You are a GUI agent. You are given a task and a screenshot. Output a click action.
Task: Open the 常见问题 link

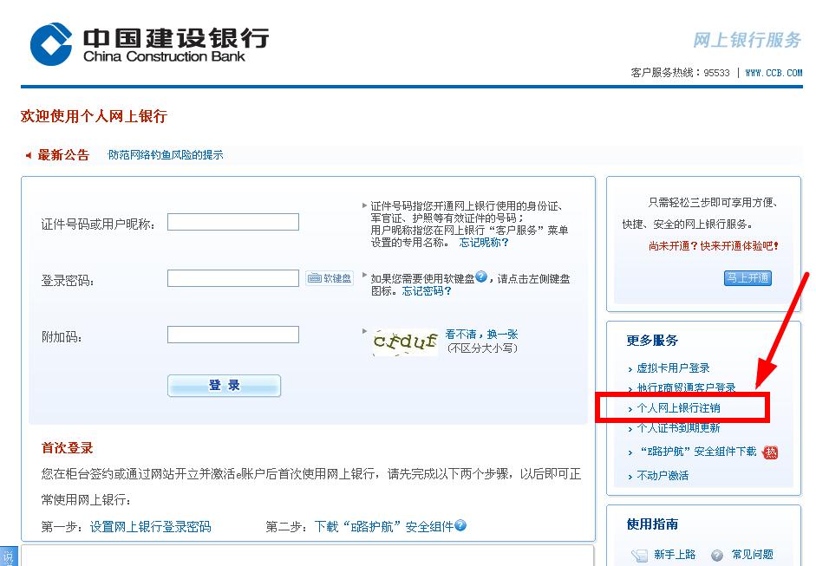(753, 555)
